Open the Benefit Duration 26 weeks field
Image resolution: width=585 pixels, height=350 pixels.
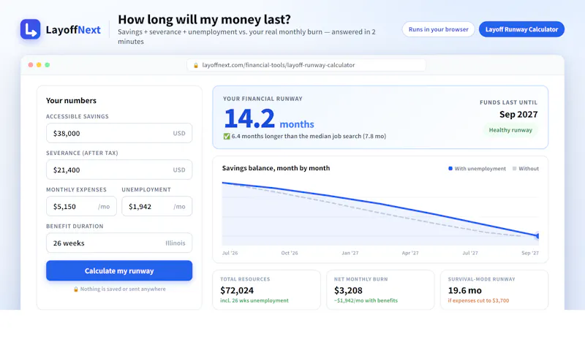tap(119, 243)
